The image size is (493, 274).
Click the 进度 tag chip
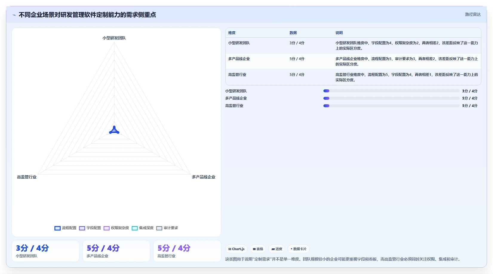point(277,249)
